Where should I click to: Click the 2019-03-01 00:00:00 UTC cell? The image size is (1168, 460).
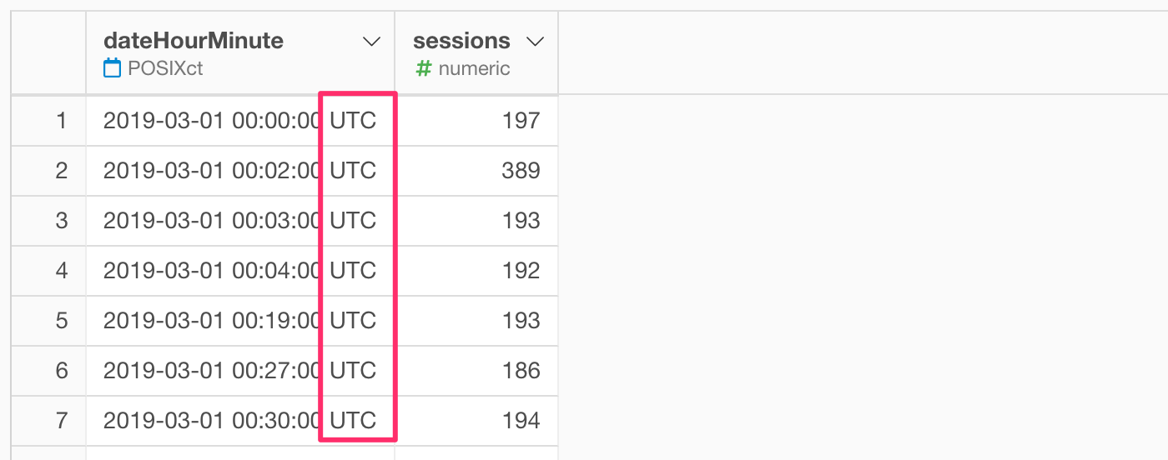[240, 121]
